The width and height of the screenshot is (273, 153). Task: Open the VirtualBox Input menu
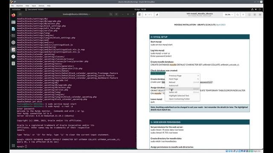point(34,6)
